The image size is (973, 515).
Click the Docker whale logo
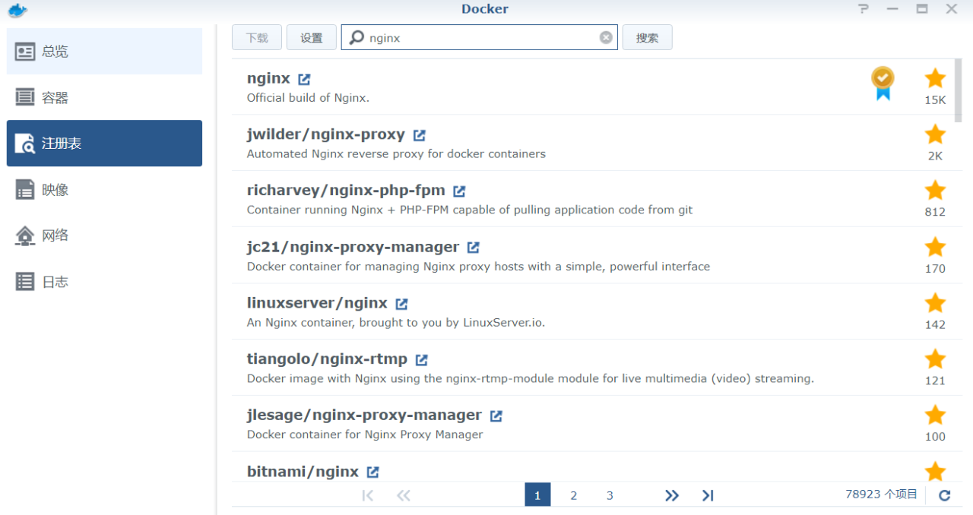17,10
